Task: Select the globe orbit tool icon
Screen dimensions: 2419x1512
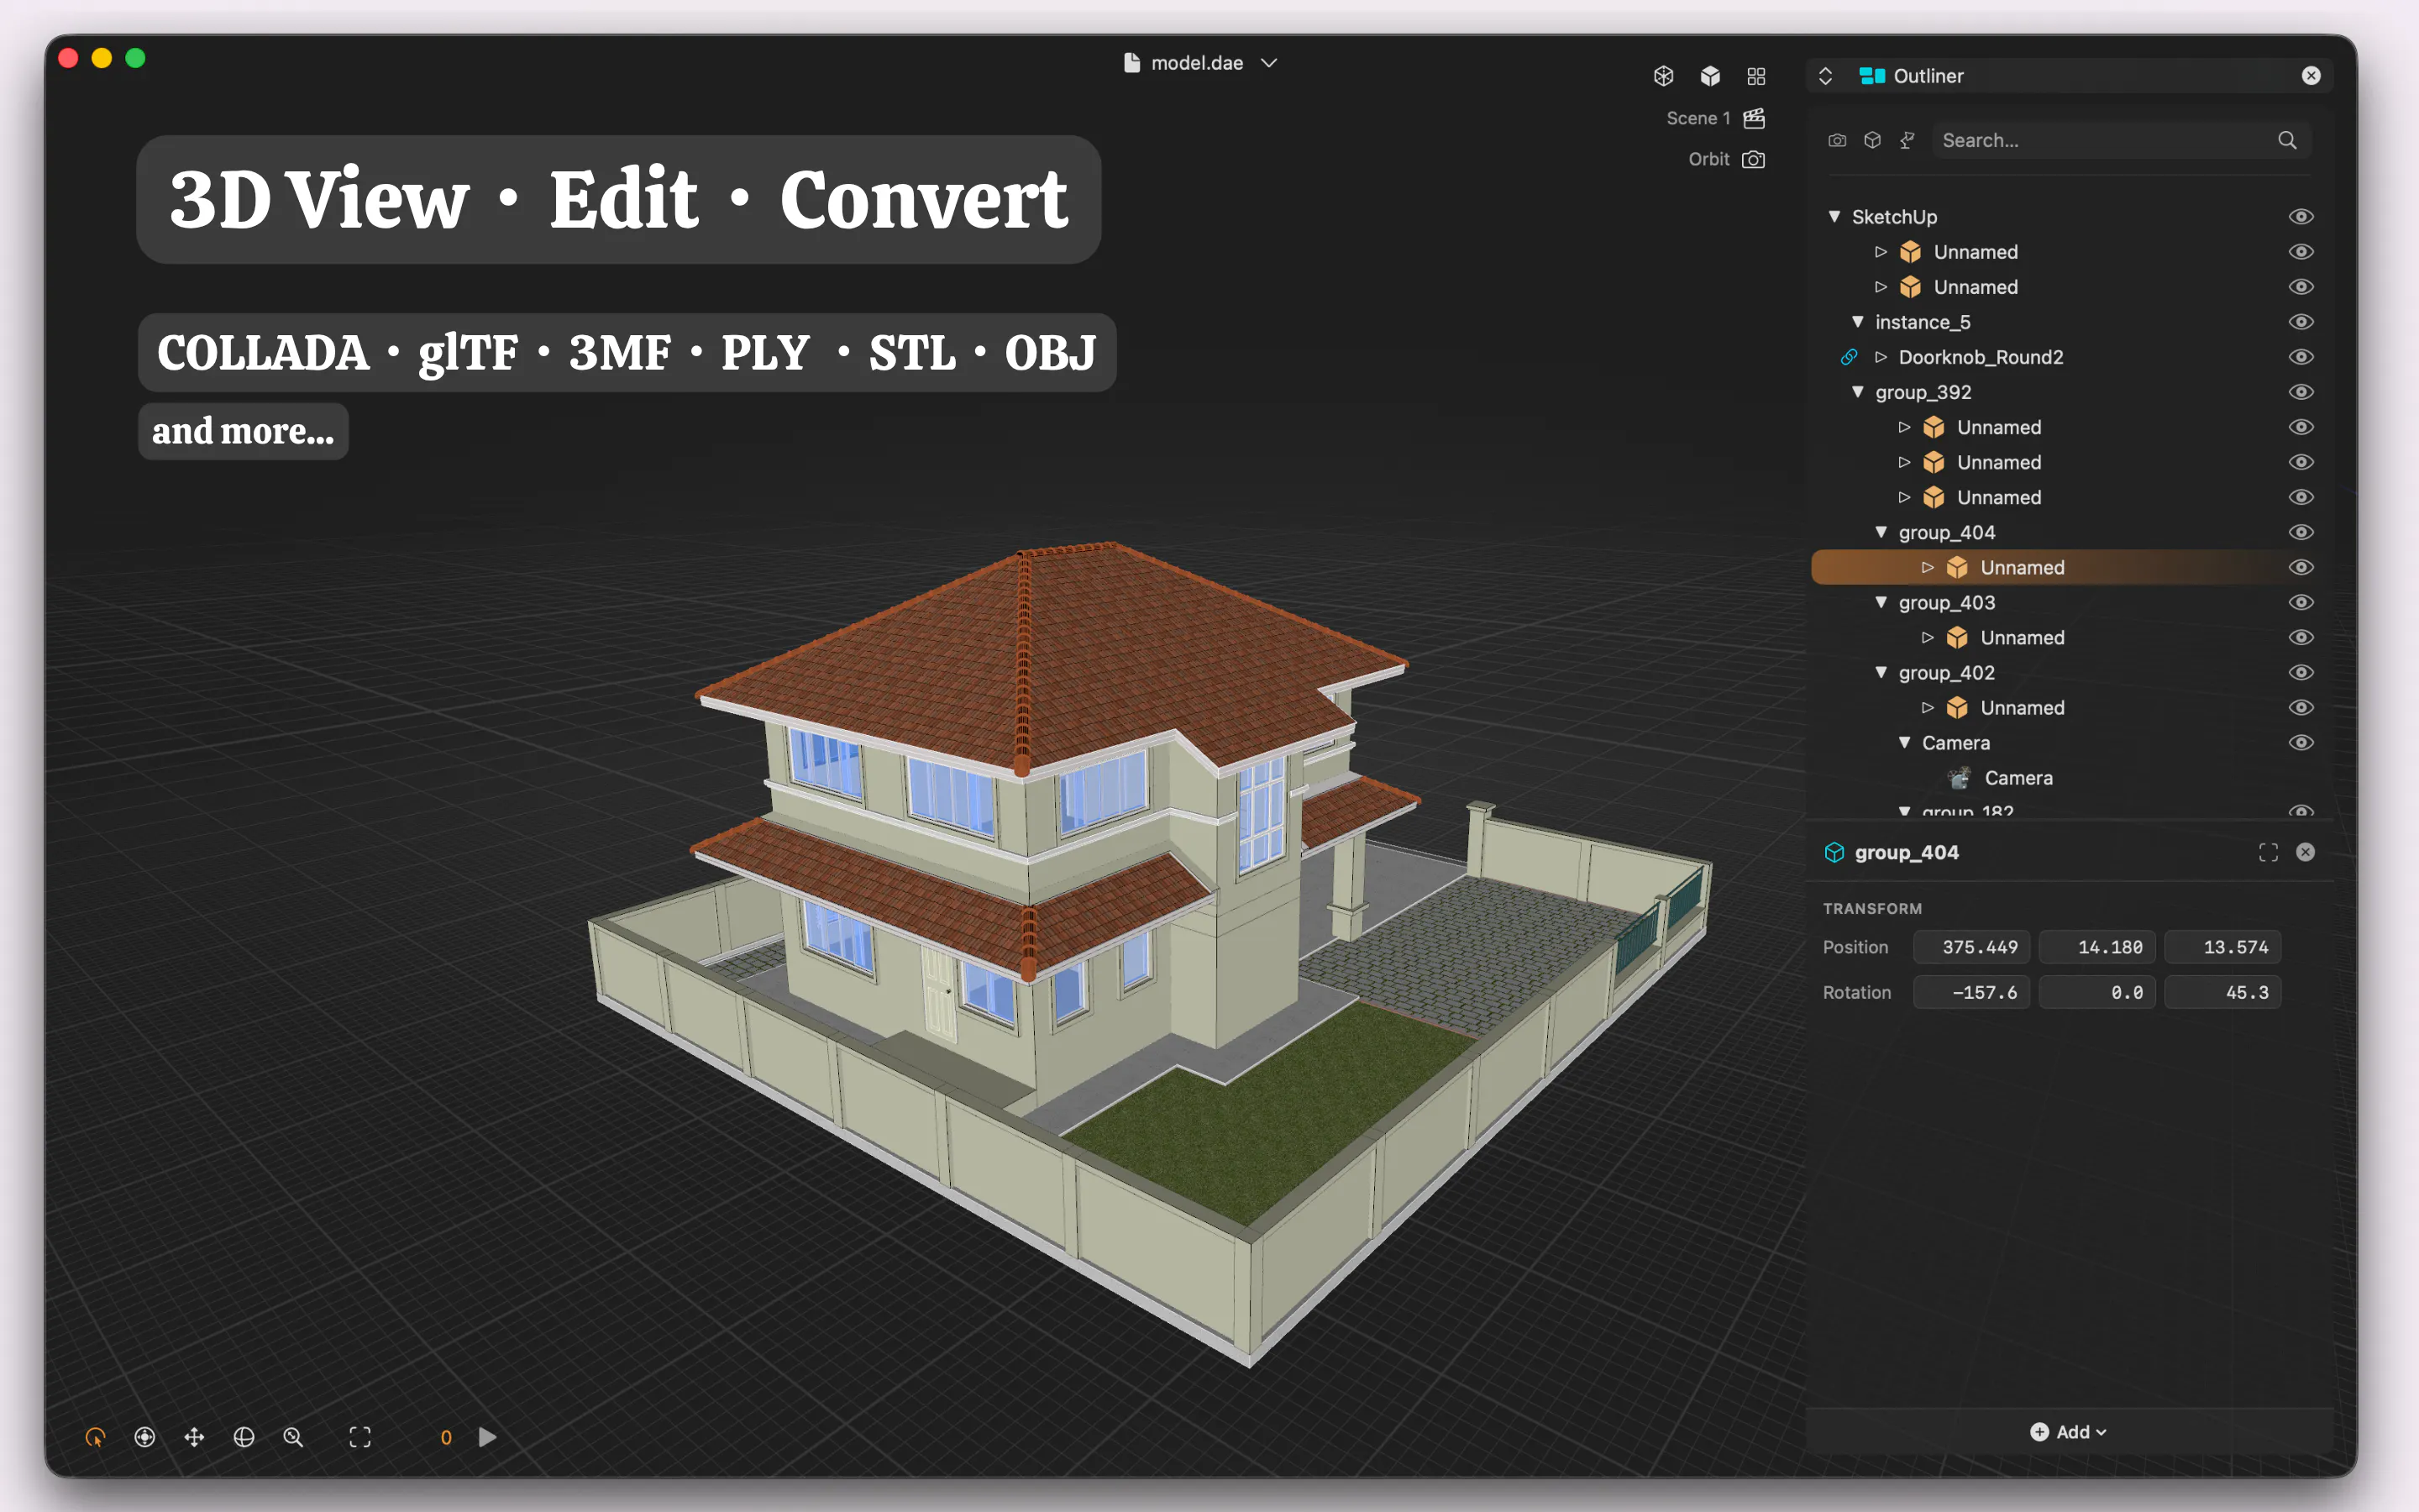Action: click(x=244, y=1437)
